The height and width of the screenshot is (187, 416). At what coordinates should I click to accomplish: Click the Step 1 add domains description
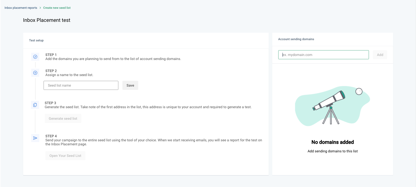tap(113, 59)
